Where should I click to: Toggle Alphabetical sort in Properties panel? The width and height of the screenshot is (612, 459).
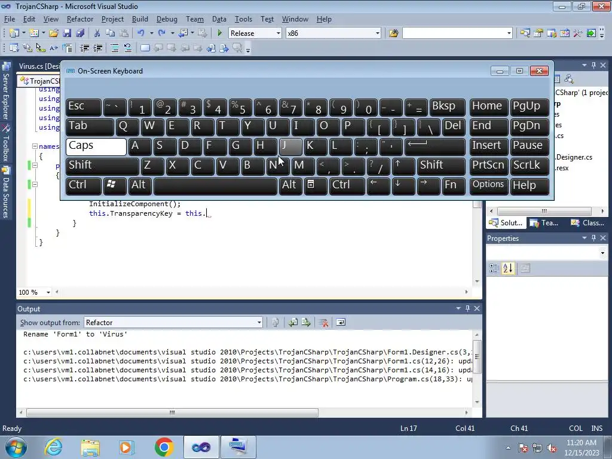point(508,268)
